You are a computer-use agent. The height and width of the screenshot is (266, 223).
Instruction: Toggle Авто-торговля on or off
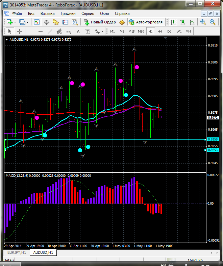tap(145, 22)
